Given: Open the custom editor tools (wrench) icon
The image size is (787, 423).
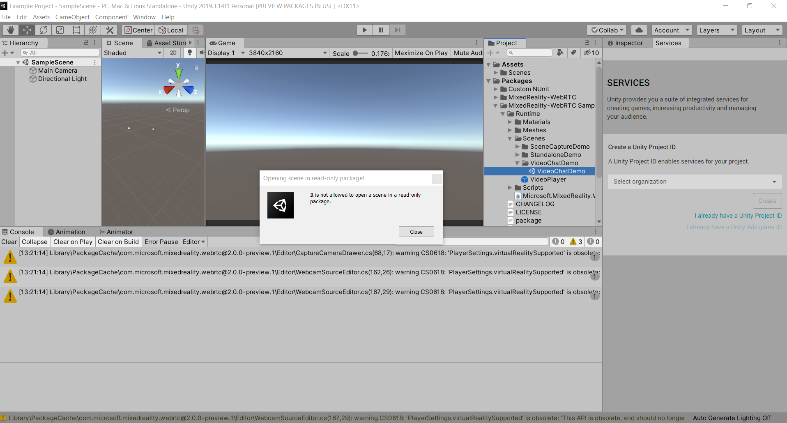Looking at the screenshot, I should tap(109, 30).
